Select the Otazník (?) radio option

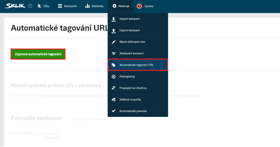pos(42,134)
